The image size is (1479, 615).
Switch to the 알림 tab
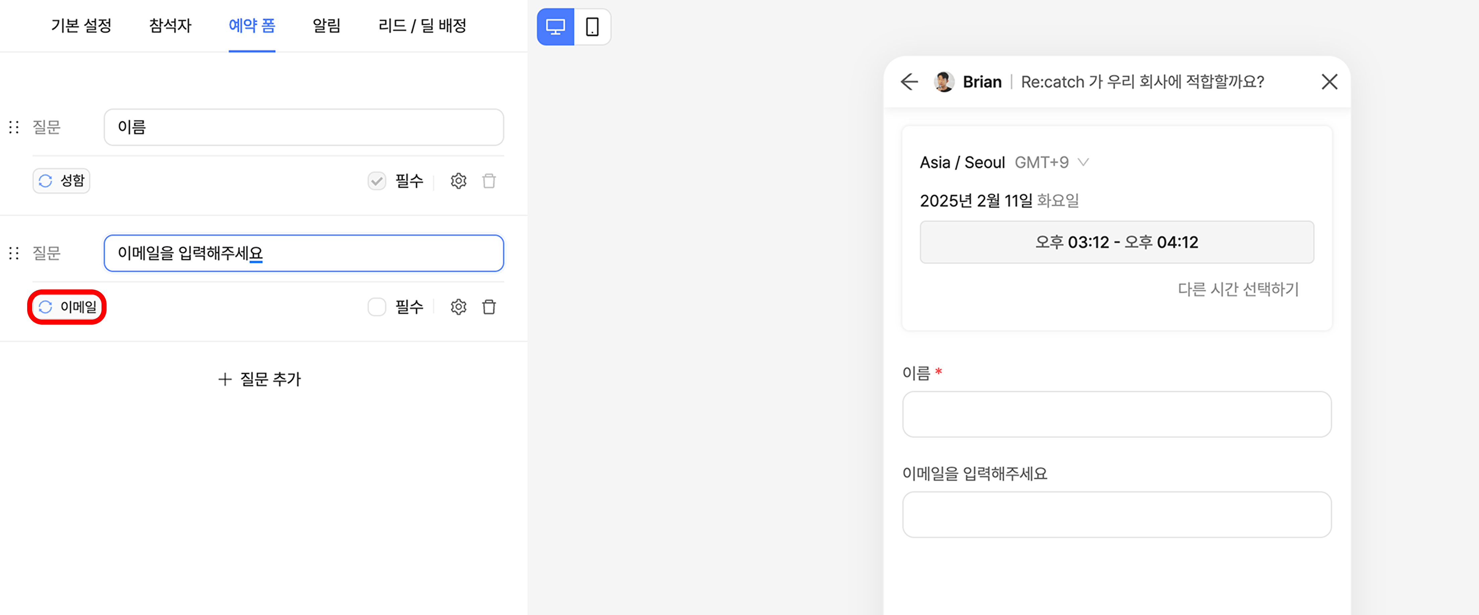point(326,26)
